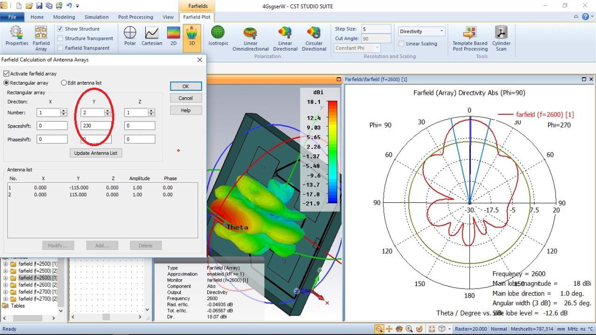The height and width of the screenshot is (335, 596).
Task: Switch to the Post Processing tab
Action: pos(135,17)
